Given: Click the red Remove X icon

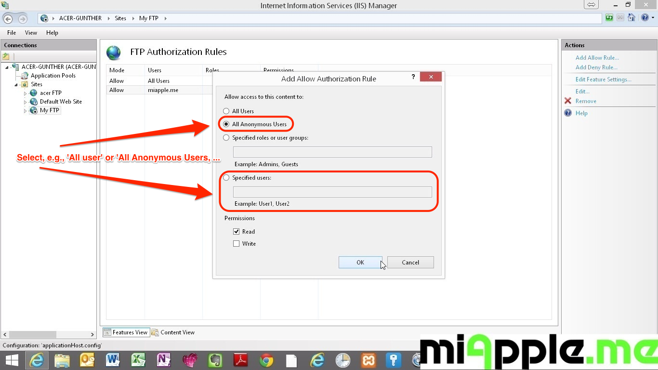Looking at the screenshot, I should pos(568,101).
